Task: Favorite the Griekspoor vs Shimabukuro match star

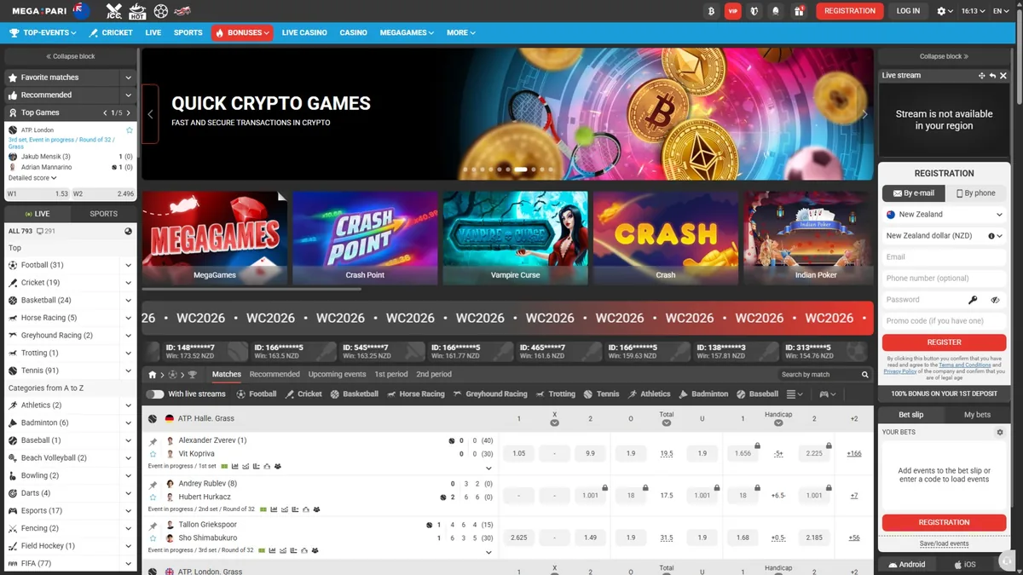Action: point(153,538)
